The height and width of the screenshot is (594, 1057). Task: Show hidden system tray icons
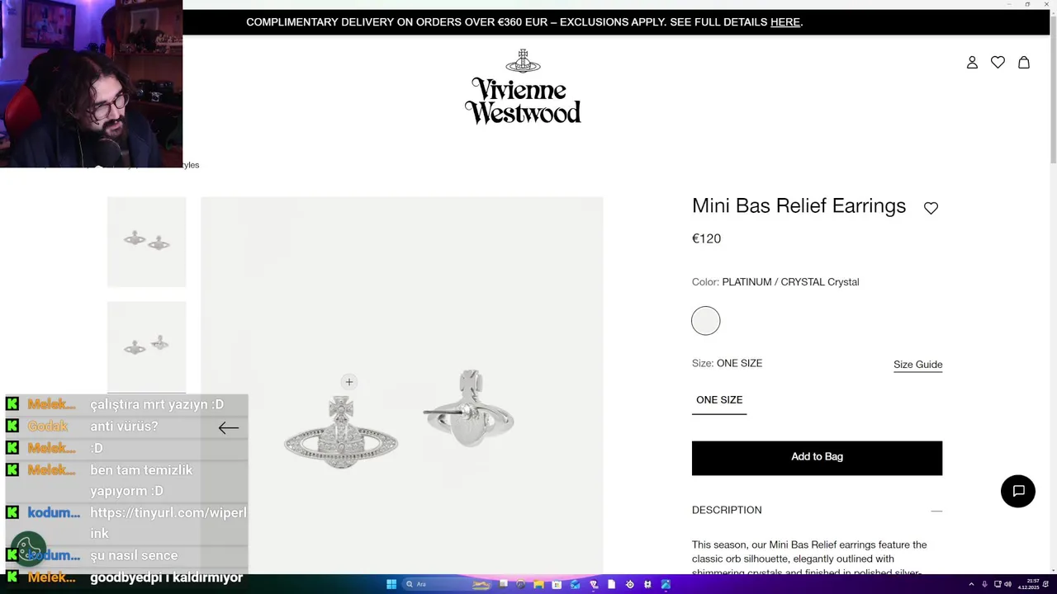[x=971, y=584]
